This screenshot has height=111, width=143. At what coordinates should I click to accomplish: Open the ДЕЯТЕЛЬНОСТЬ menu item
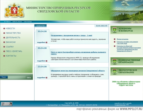(13, 38)
